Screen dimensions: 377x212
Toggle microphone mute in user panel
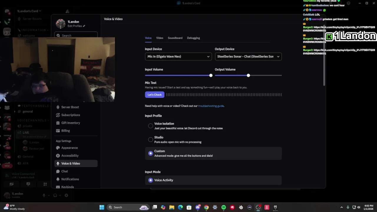coord(44,195)
